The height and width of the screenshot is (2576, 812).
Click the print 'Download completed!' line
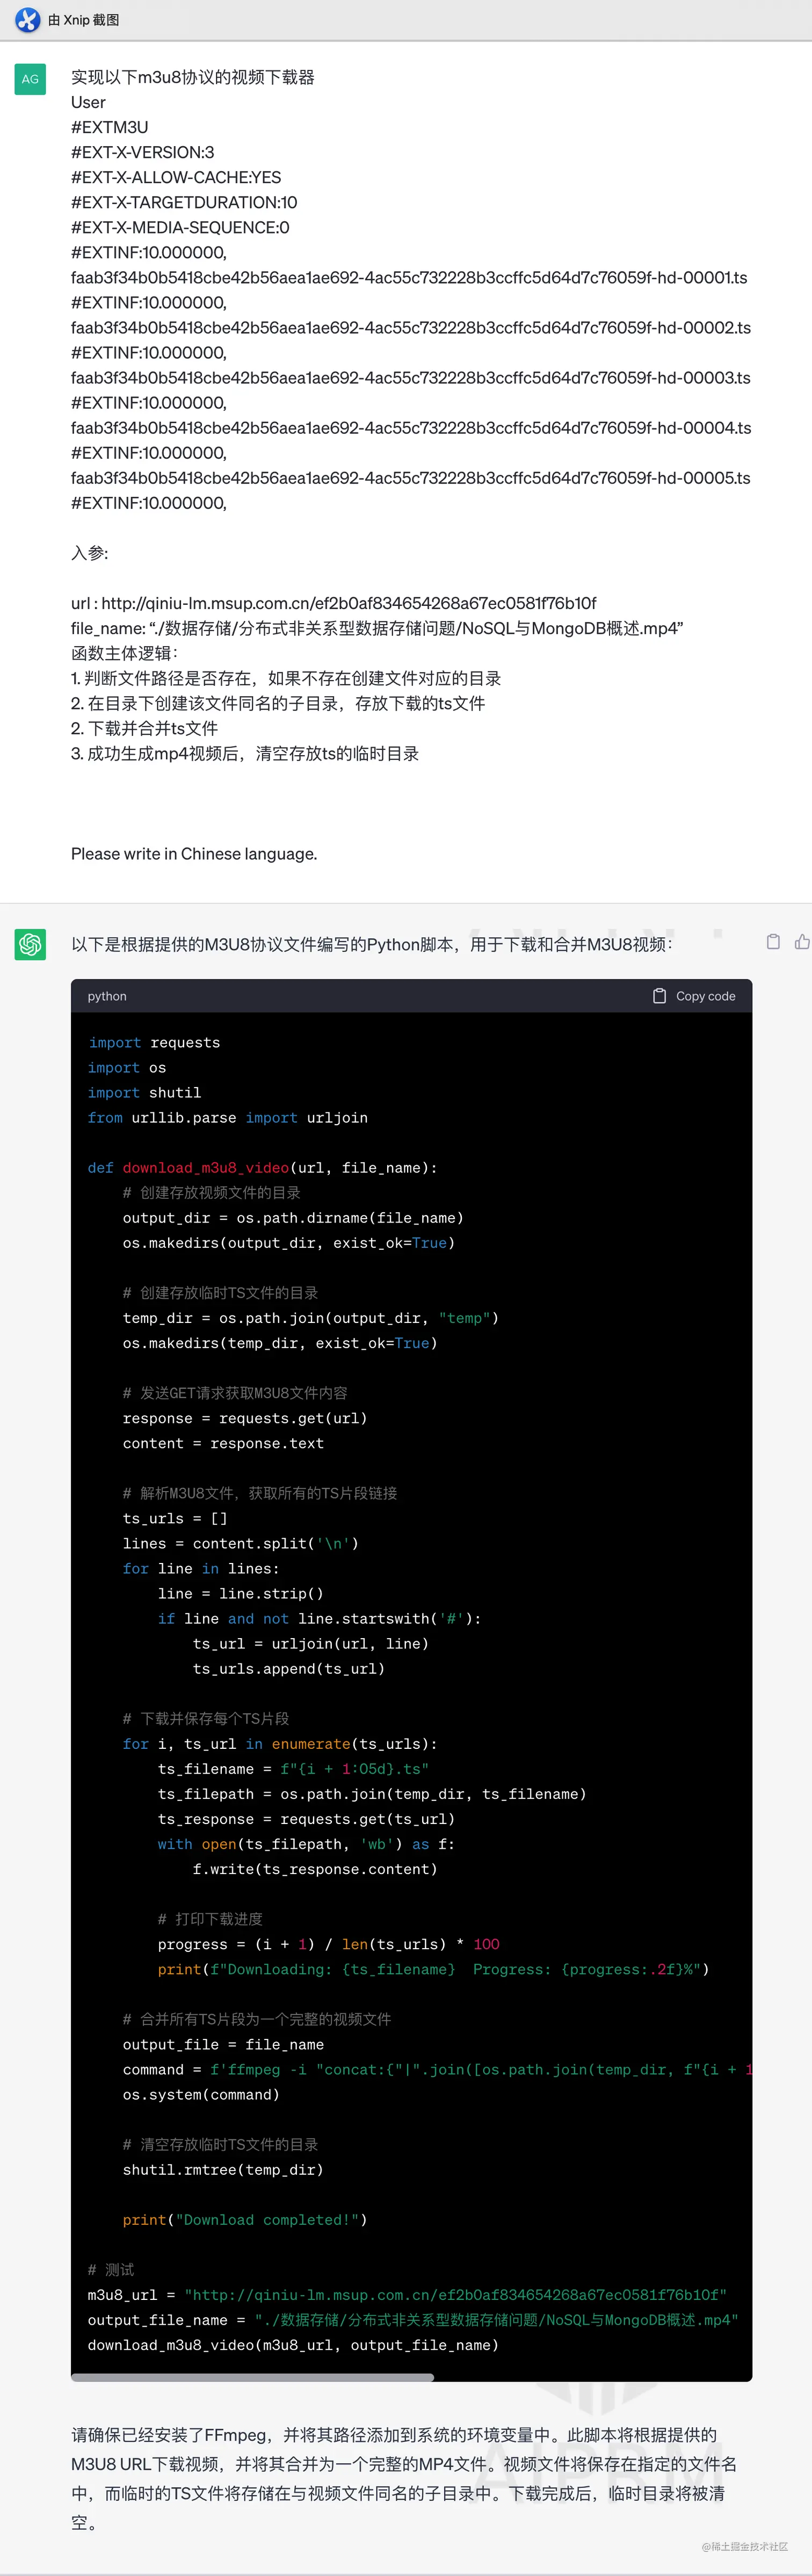coord(245,2219)
